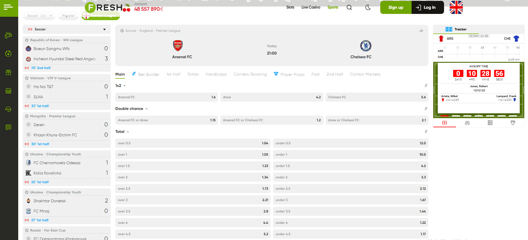Bet on draw at 4.2

tap(272, 97)
